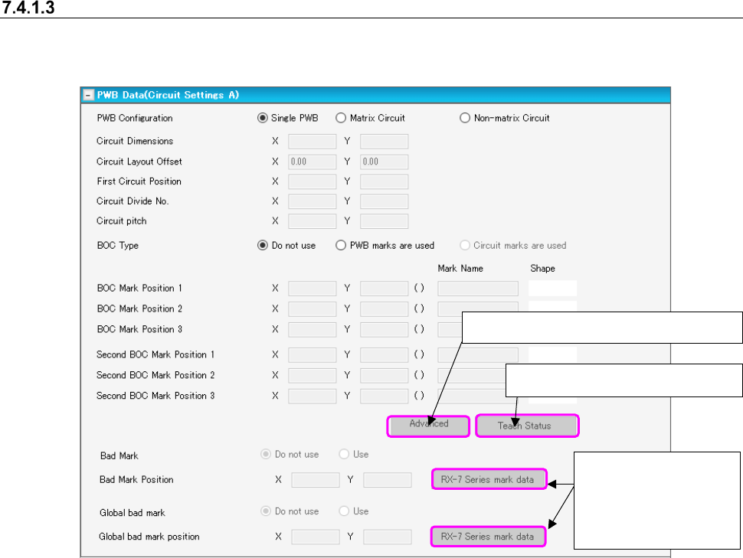Click Circuit Divide No. Y field
Image resolution: width=743 pixels, height=558 pixels.
click(384, 201)
